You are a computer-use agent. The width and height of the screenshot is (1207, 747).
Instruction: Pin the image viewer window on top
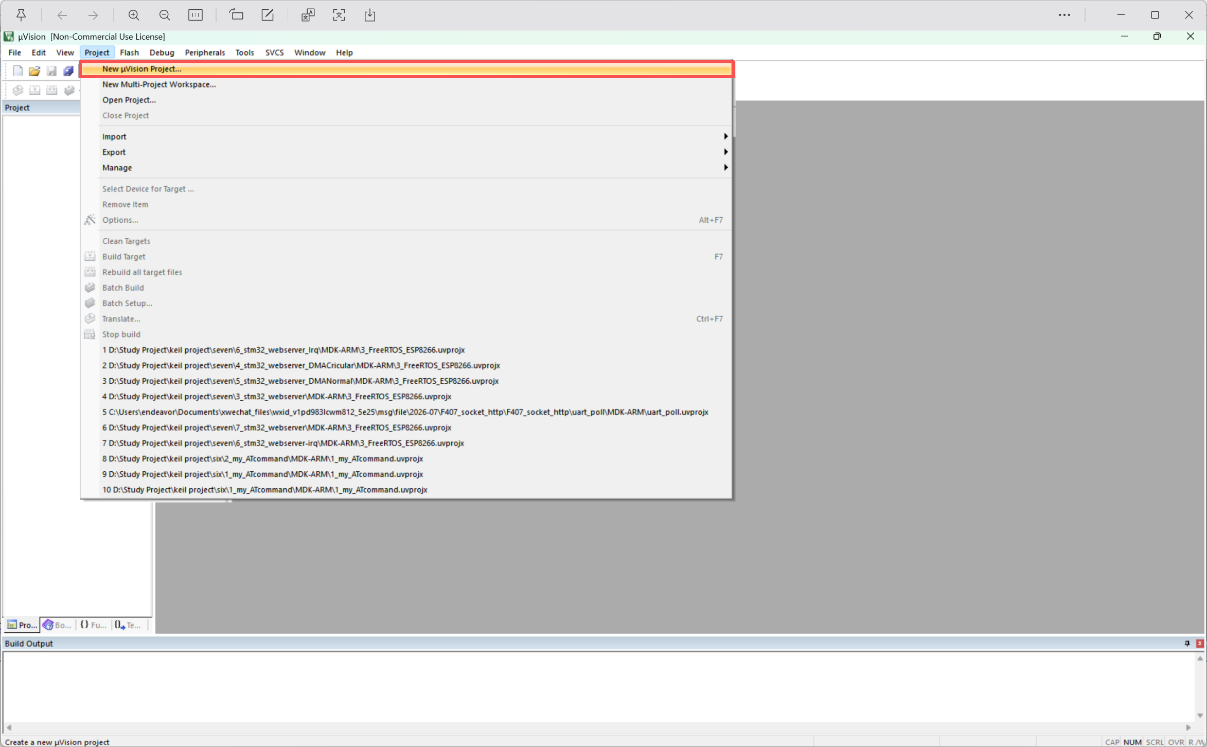[x=21, y=15]
